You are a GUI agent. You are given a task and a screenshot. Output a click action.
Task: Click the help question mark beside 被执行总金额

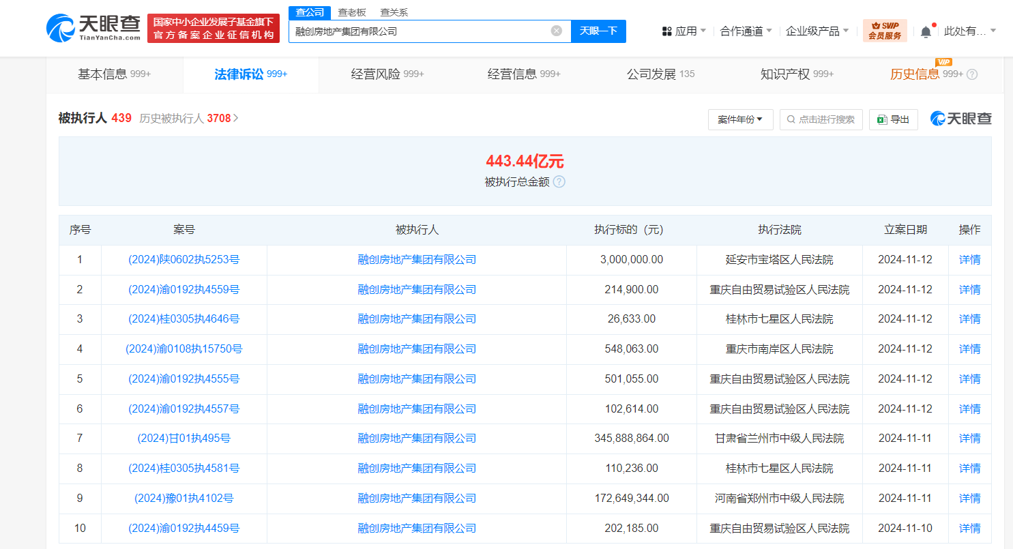(559, 182)
